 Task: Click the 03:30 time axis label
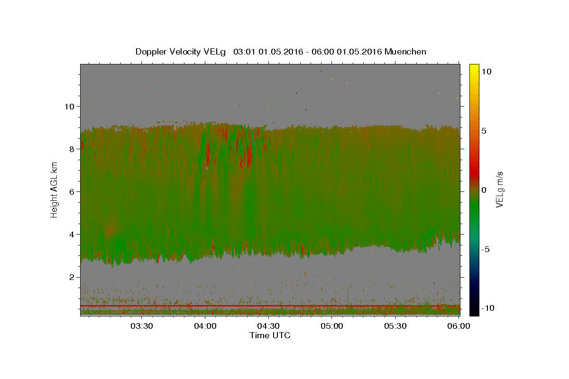pos(142,326)
